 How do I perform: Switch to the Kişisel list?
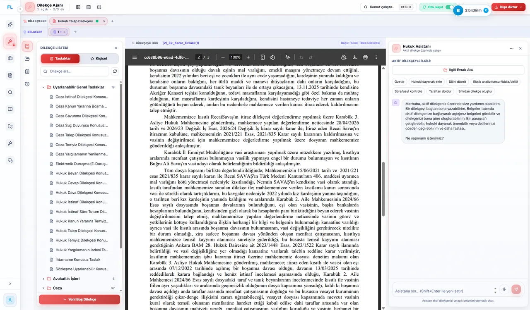click(99, 59)
